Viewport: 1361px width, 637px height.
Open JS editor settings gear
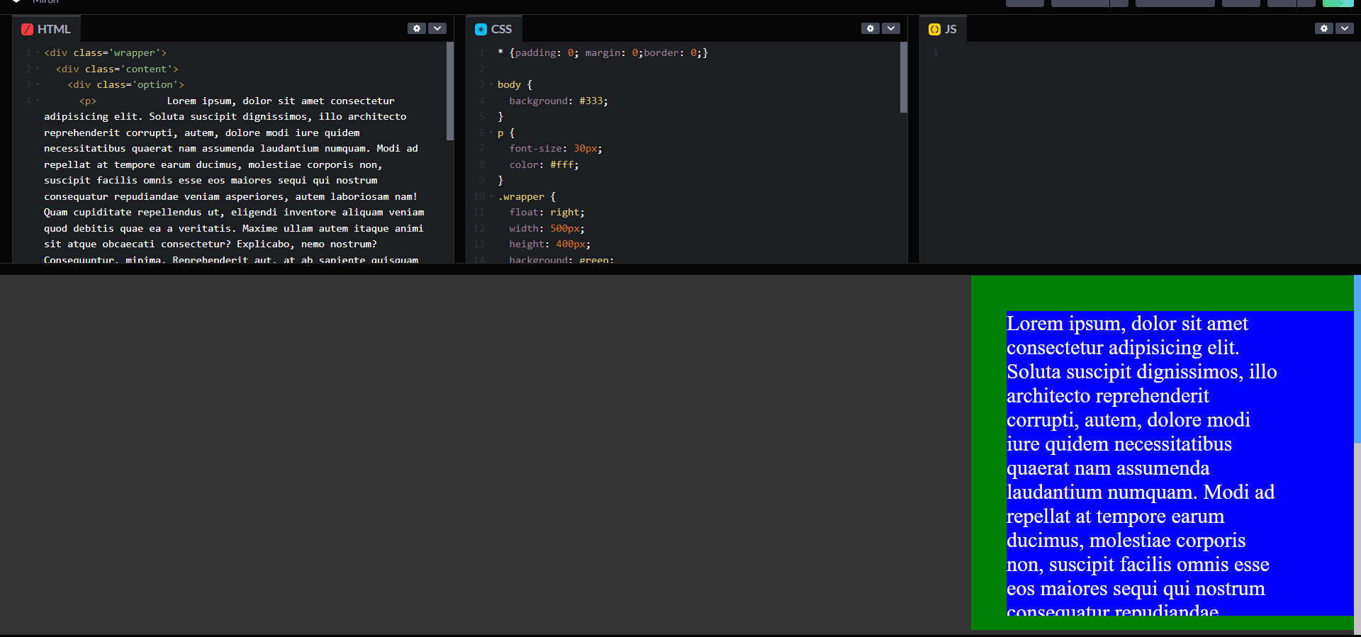point(1324,28)
